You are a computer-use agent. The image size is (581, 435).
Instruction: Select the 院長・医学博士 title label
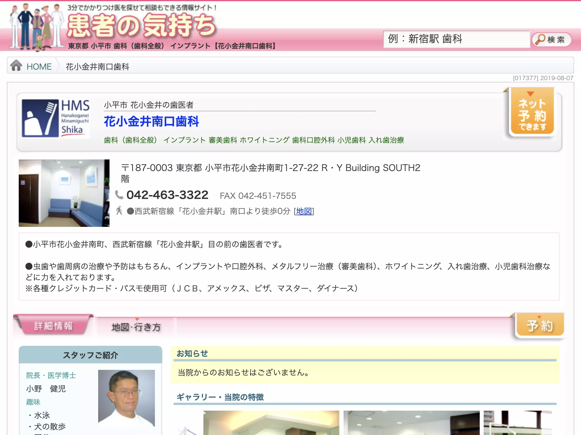tap(51, 375)
